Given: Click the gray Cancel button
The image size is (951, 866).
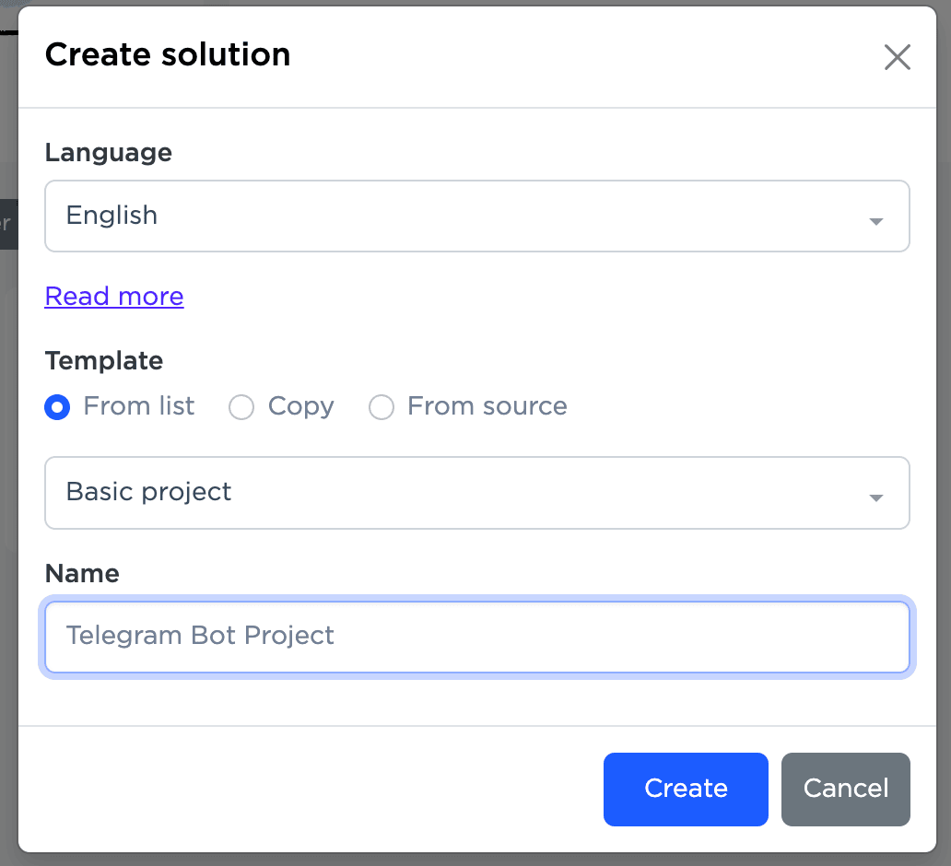Looking at the screenshot, I should point(845,789).
